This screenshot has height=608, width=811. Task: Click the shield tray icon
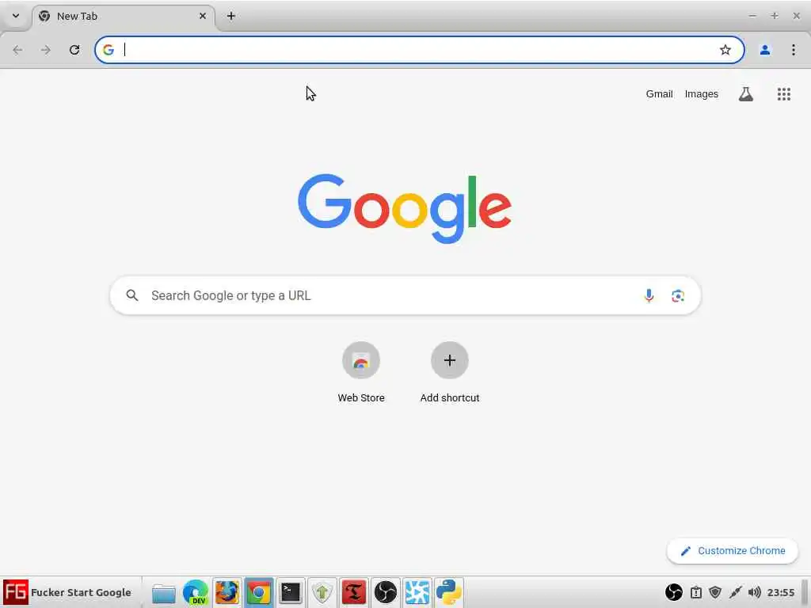click(715, 592)
